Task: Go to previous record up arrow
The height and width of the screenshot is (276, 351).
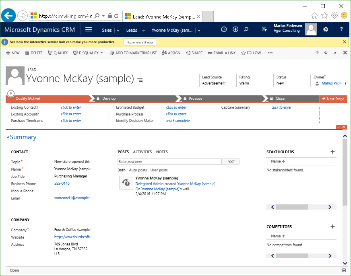Action: (x=317, y=53)
